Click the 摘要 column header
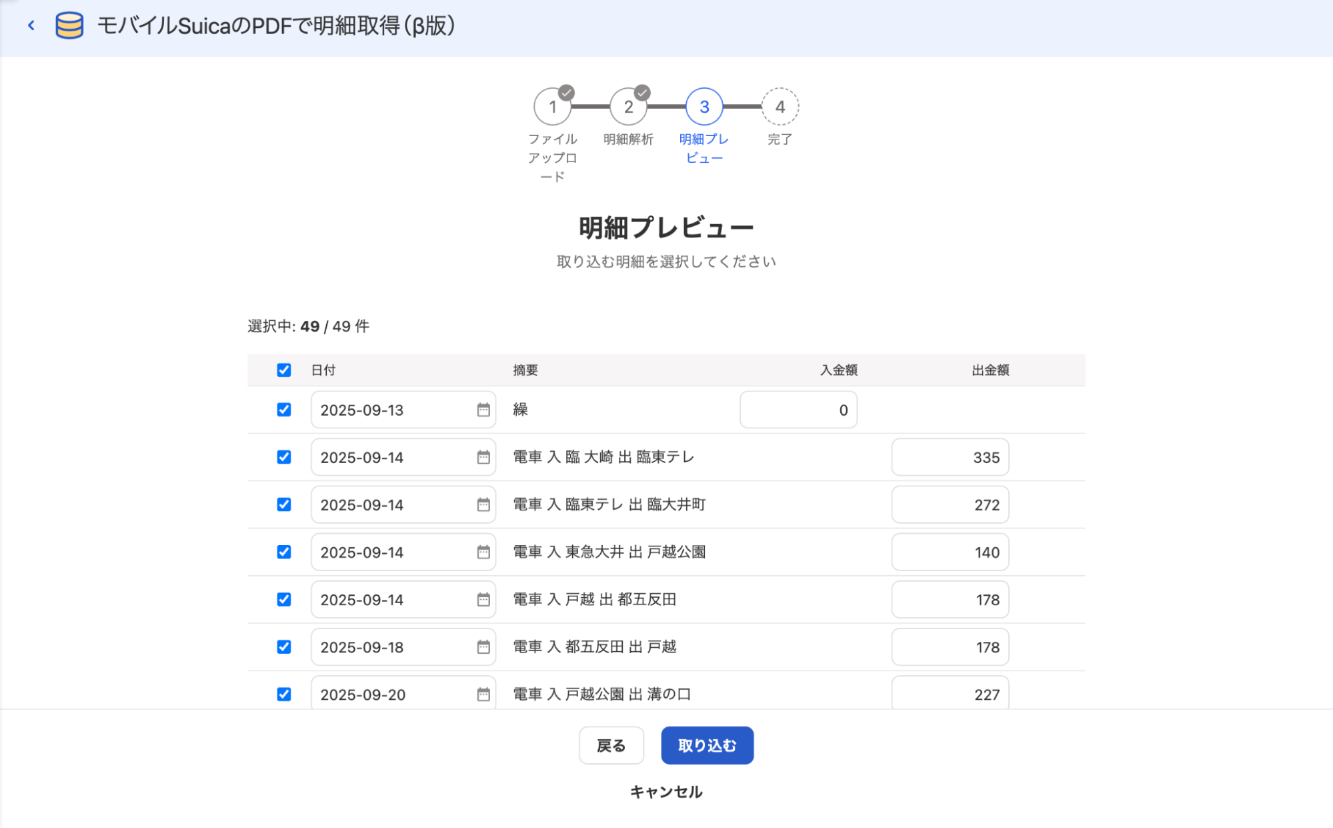This screenshot has height=828, width=1333. click(525, 370)
